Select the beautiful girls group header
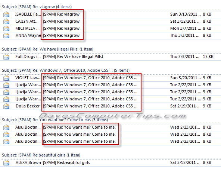 click(x=41, y=155)
